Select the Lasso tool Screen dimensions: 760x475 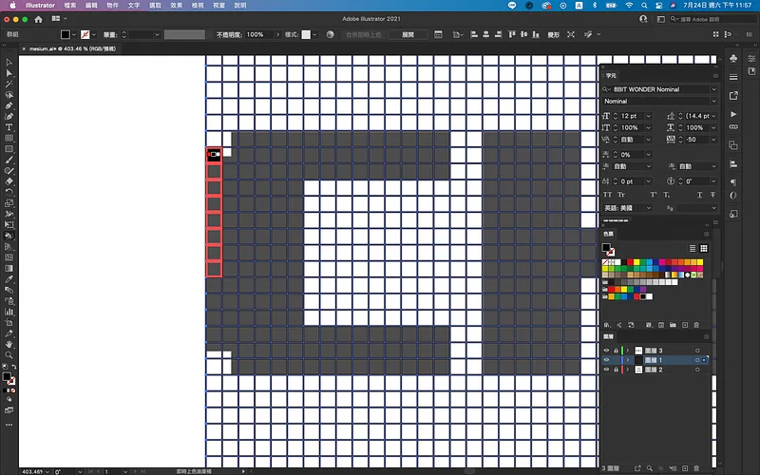click(9, 94)
